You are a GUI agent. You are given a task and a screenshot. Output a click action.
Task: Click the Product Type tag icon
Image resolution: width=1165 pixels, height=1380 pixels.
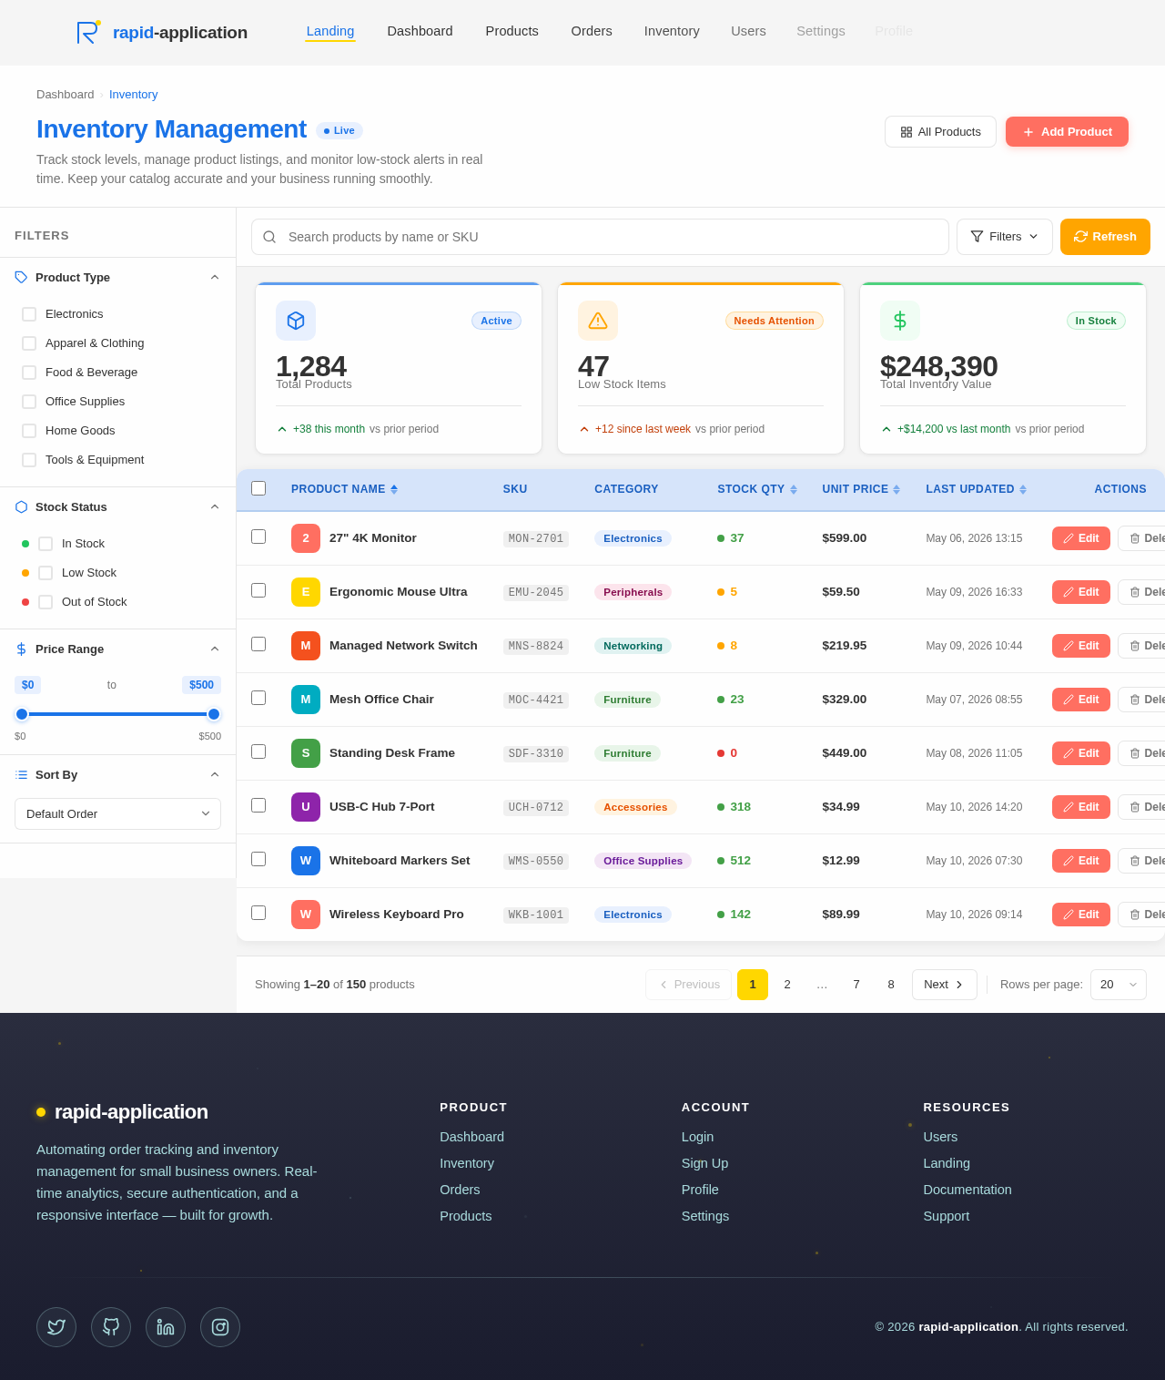pyautogui.click(x=21, y=278)
